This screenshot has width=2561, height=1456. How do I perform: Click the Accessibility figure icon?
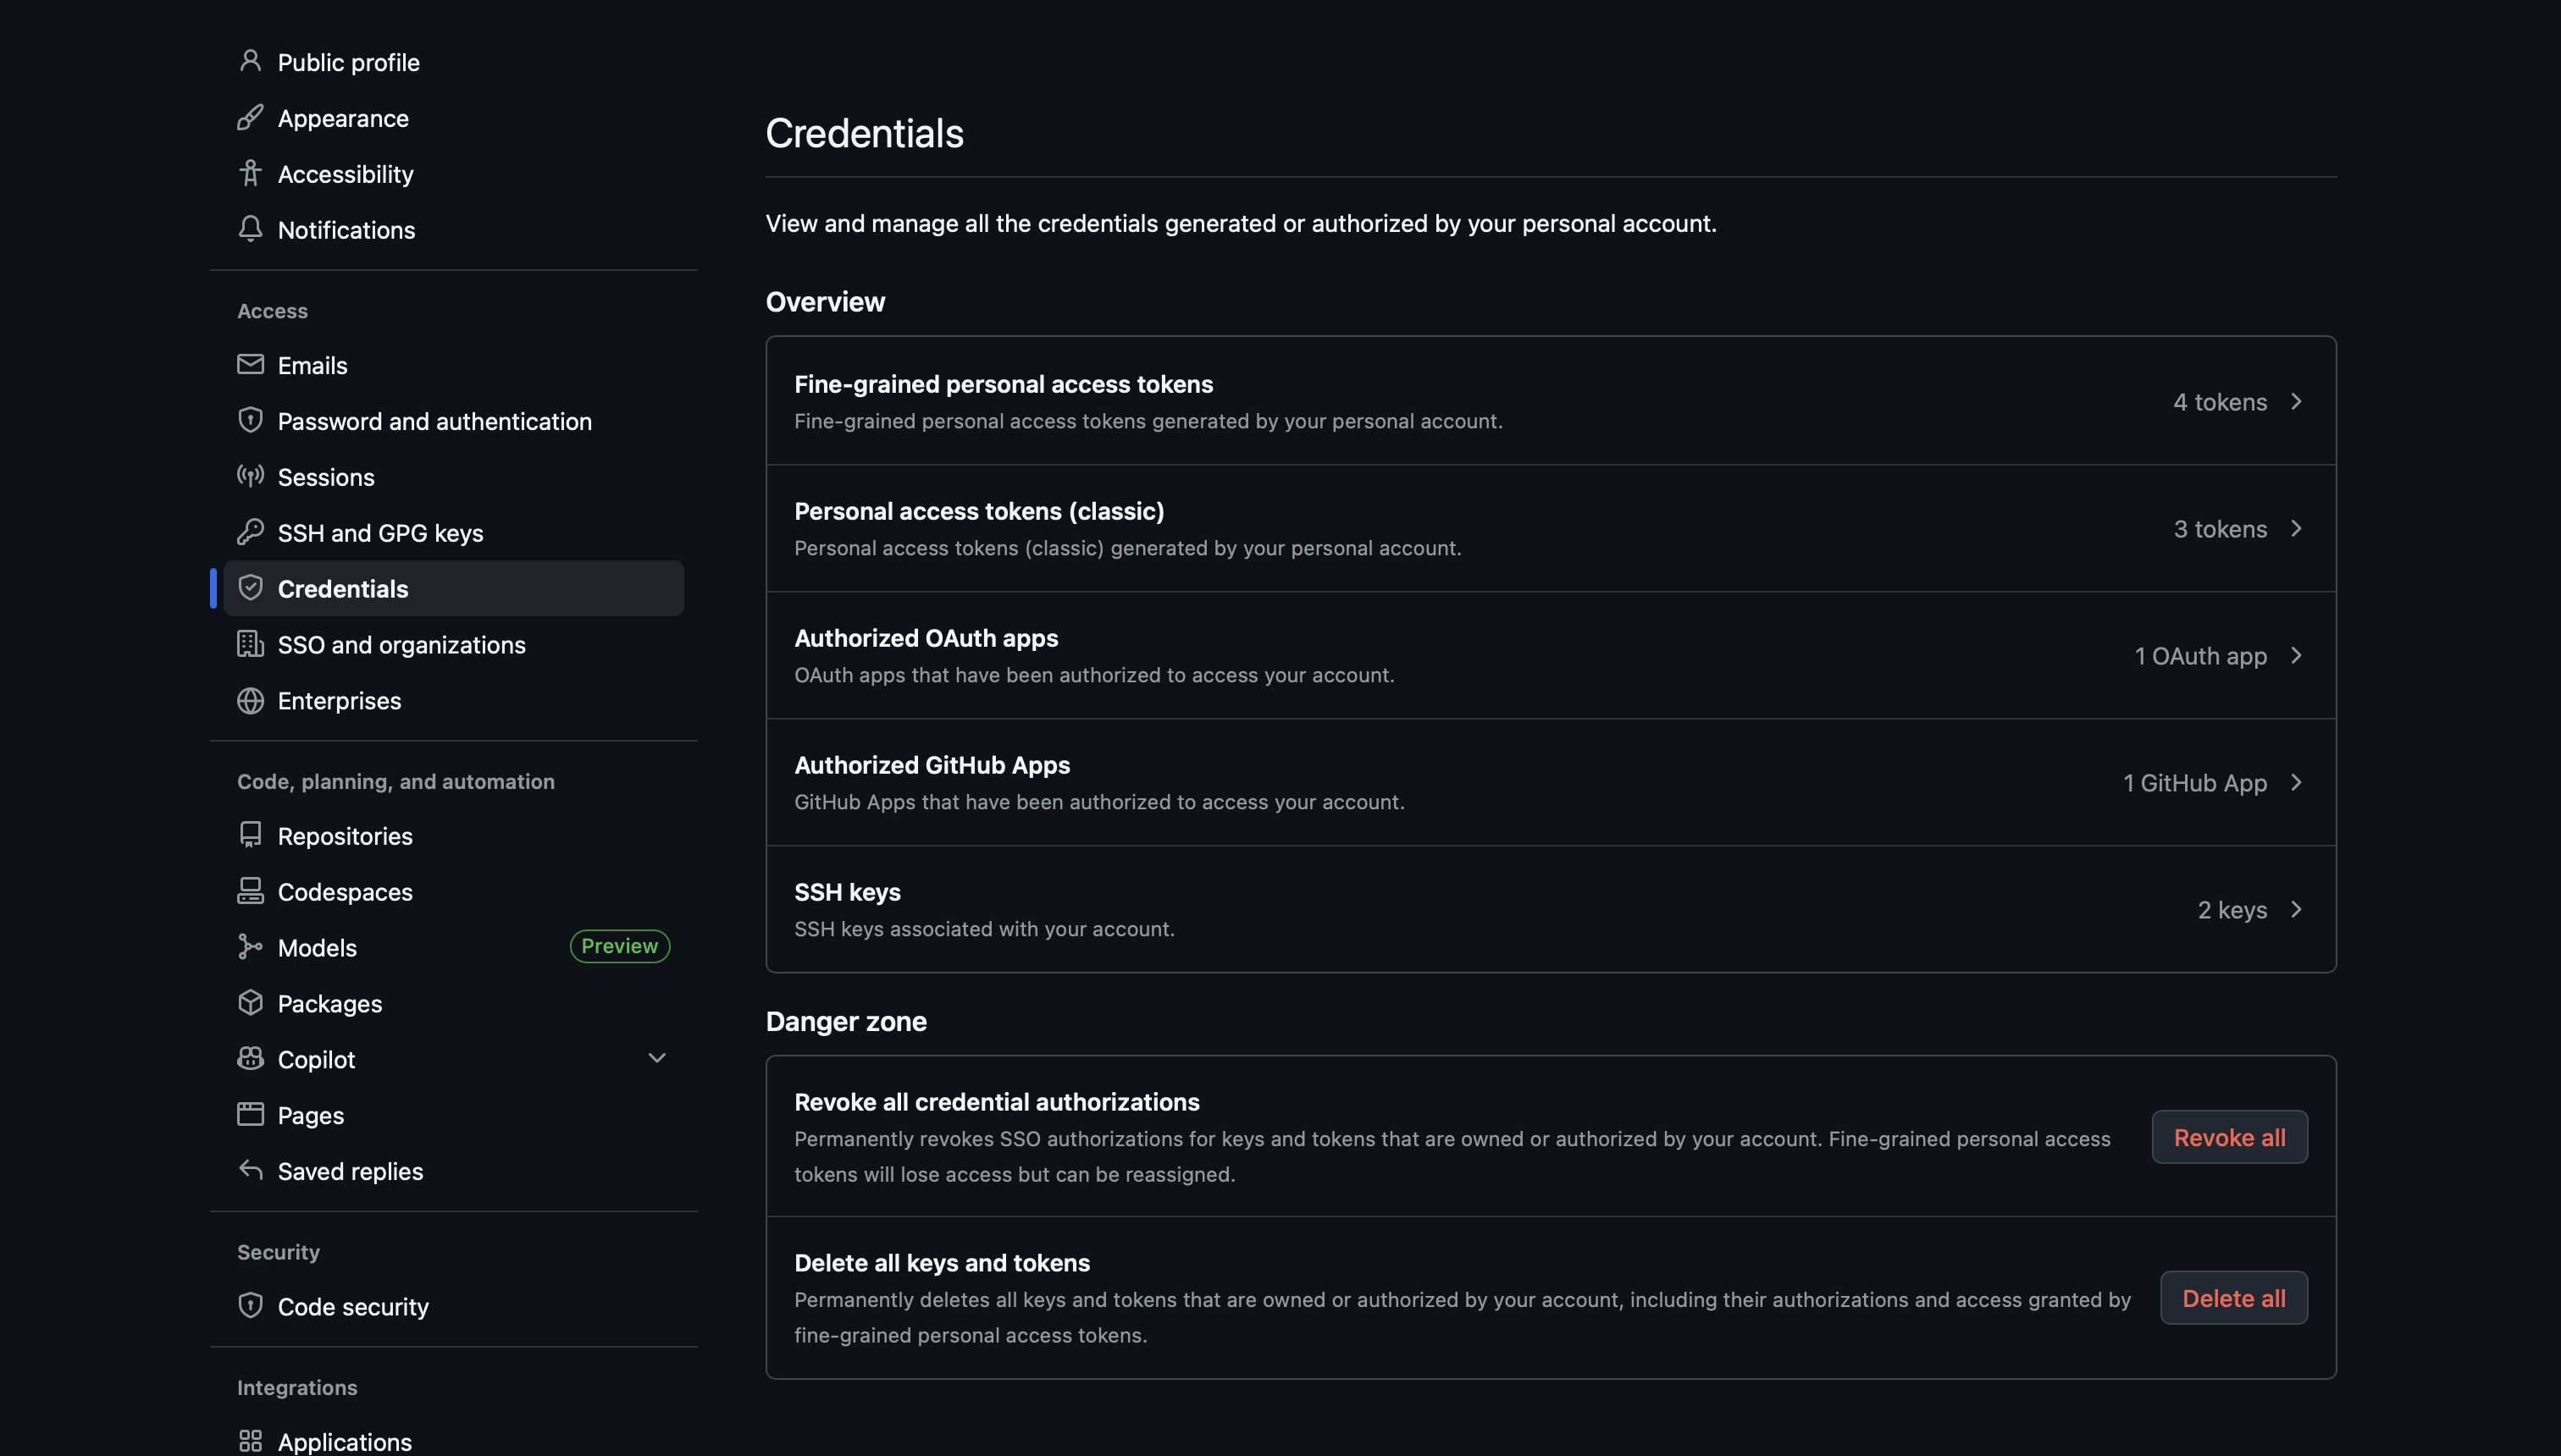click(250, 174)
